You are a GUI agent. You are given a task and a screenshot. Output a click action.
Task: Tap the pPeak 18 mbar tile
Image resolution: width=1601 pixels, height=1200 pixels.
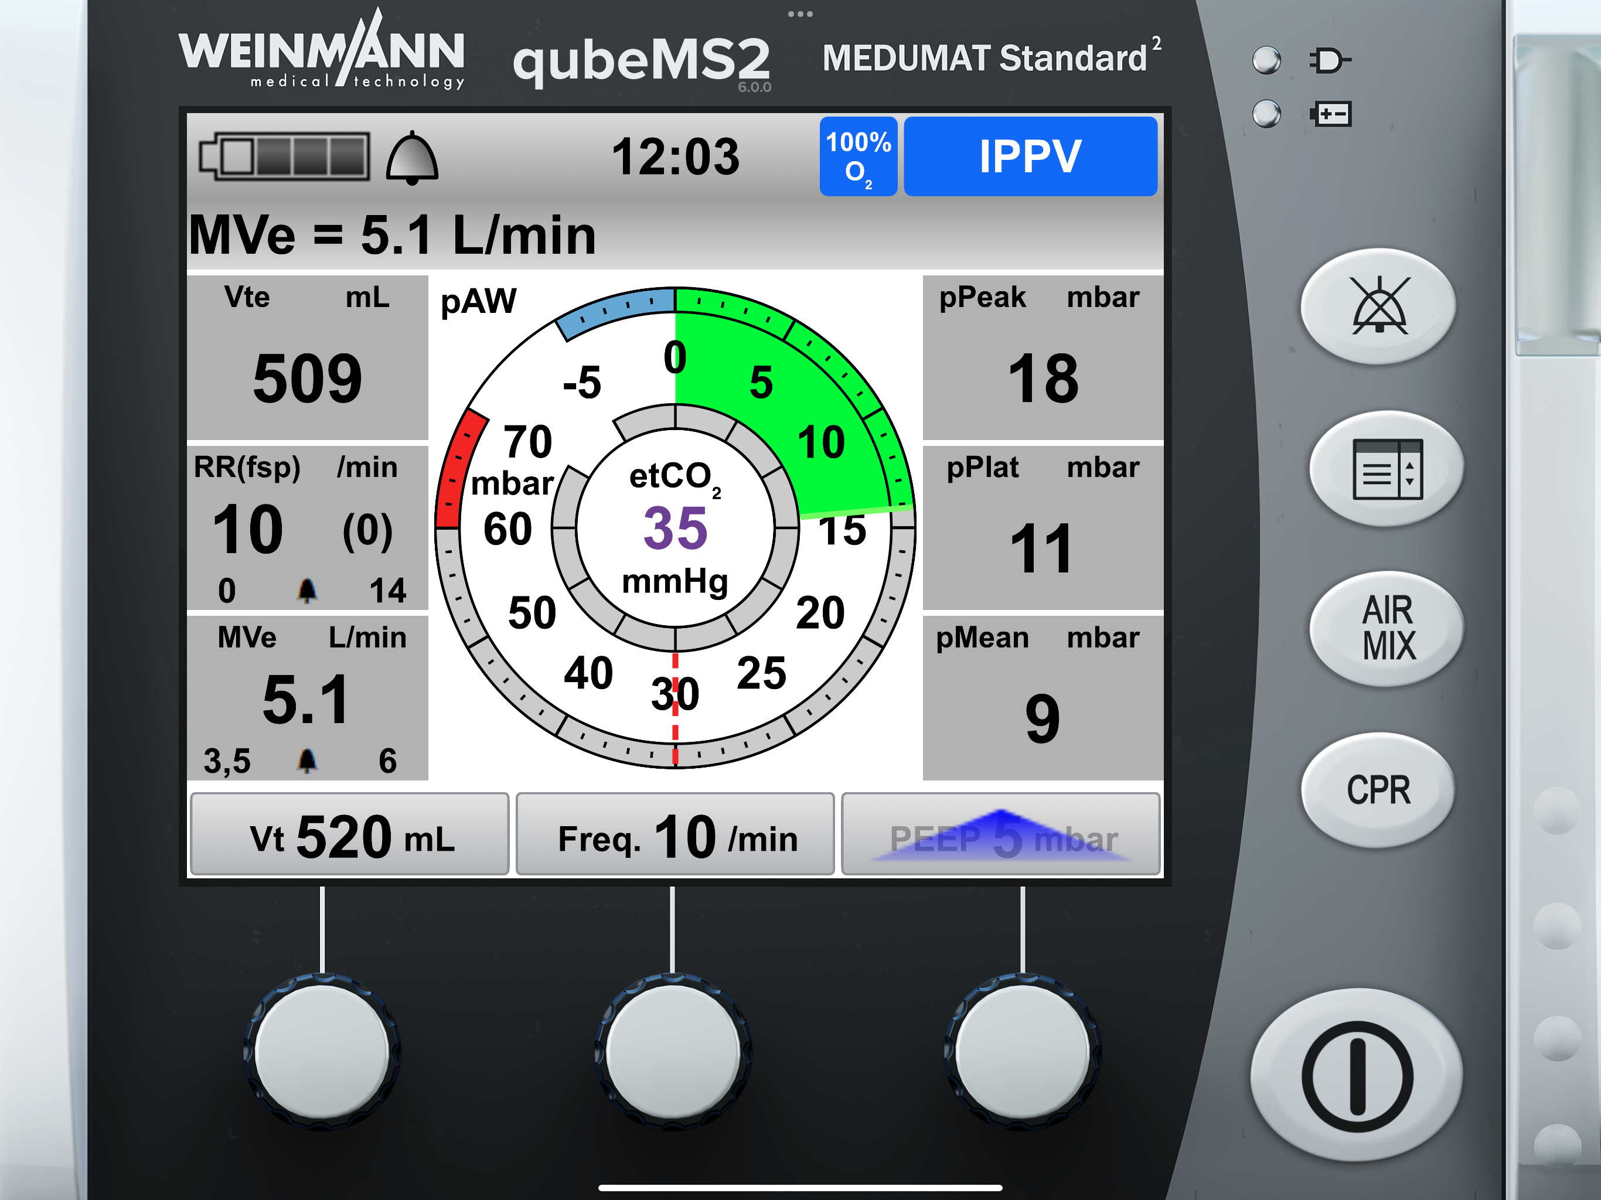click(1043, 357)
